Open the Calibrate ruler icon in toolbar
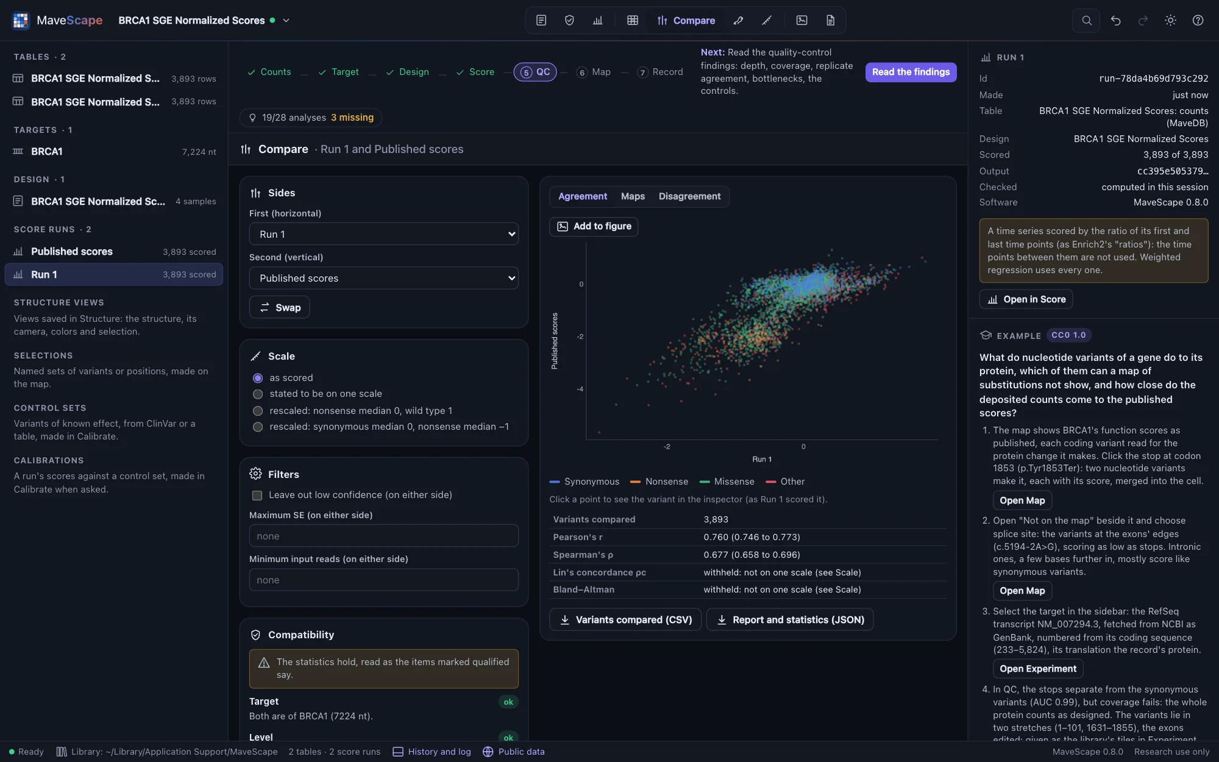Screen dimensions: 1219x762 click(767, 20)
